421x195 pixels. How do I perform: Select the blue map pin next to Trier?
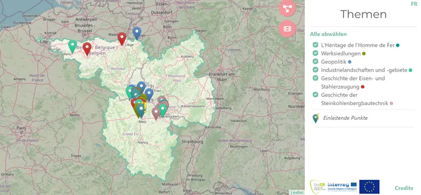click(x=149, y=95)
